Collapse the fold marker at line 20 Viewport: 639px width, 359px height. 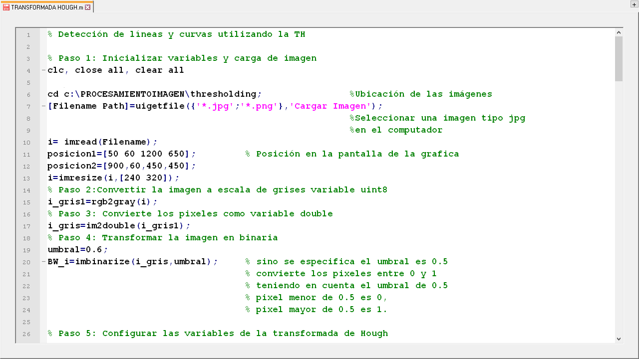click(43, 262)
